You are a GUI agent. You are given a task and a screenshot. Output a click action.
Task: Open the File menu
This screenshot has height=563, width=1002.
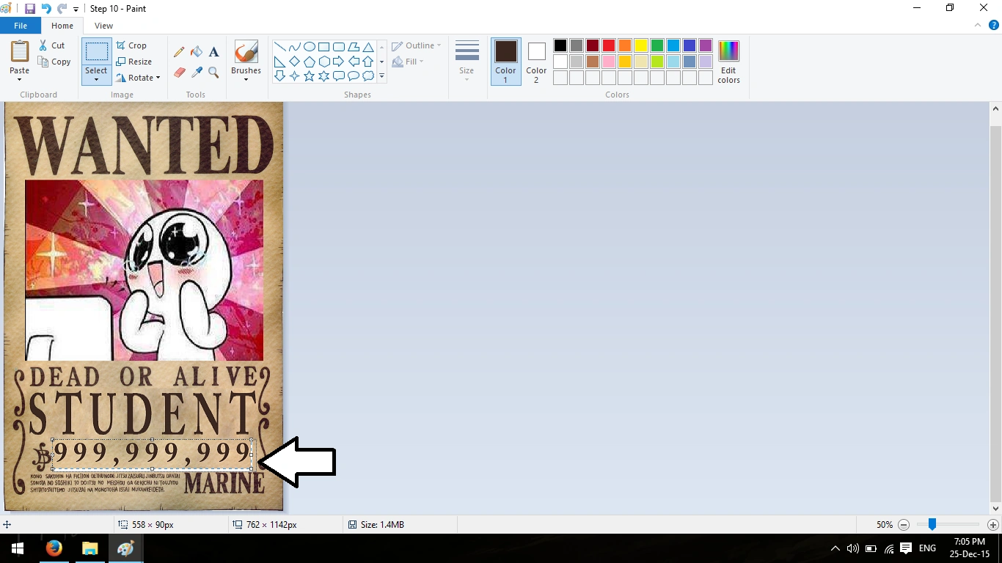click(x=21, y=26)
